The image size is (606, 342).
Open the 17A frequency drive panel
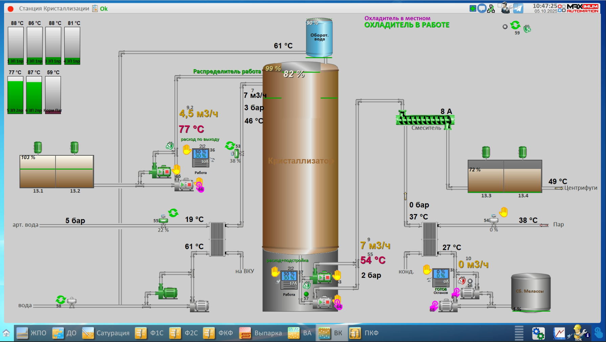pyautogui.click(x=289, y=280)
